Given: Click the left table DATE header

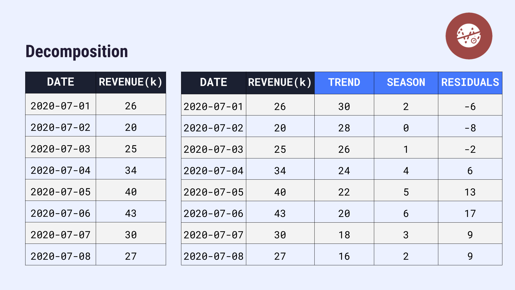Looking at the screenshot, I should 61,82.
